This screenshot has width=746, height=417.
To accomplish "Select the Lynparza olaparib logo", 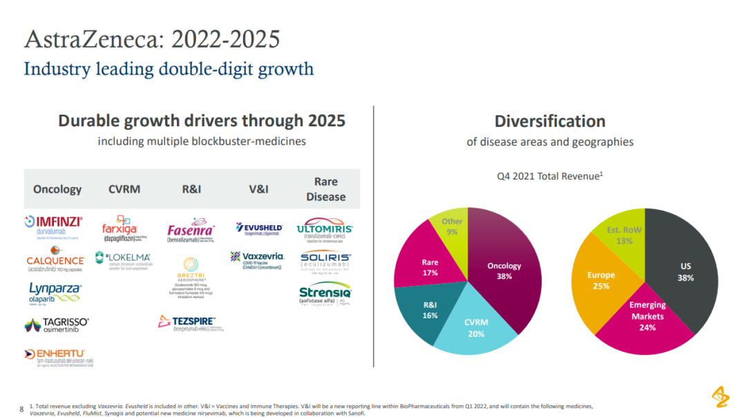I will (55, 293).
